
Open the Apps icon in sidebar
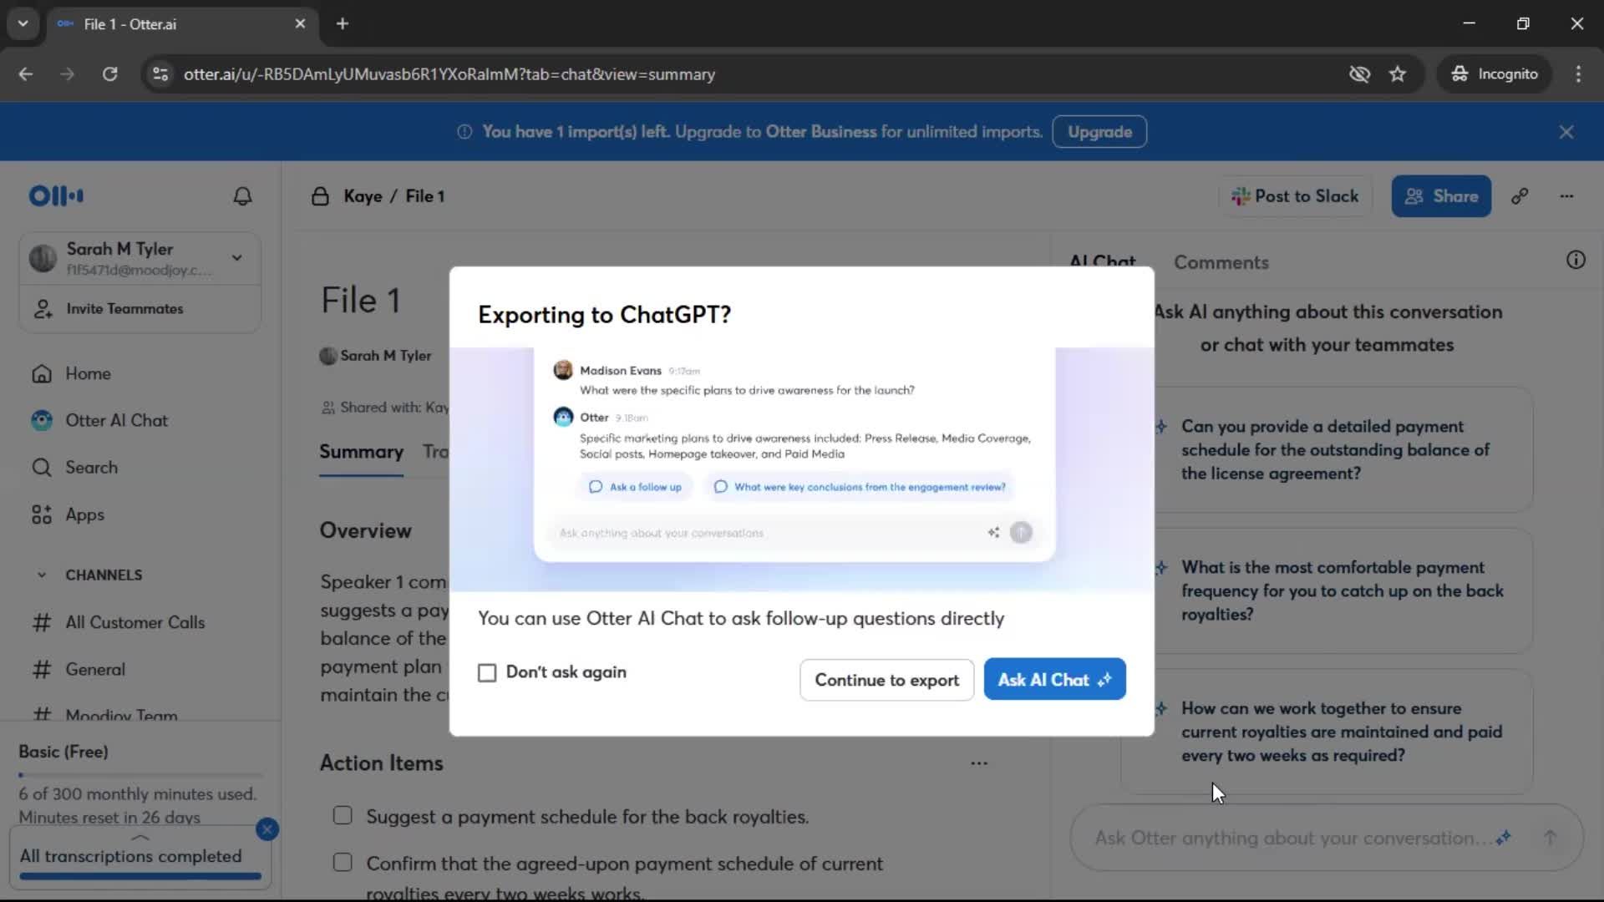(42, 514)
